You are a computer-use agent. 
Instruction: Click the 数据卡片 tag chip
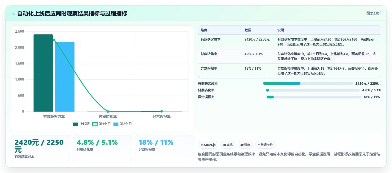(265, 145)
